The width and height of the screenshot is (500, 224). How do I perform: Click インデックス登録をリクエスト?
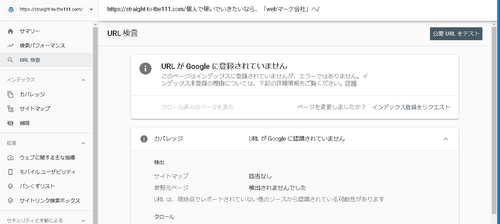[411, 107]
